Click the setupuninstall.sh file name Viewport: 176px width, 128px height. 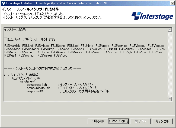click(x=39, y=88)
